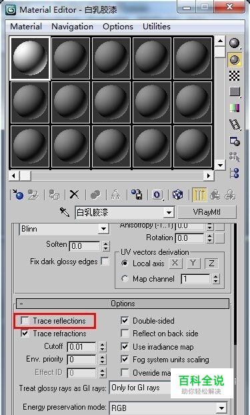This screenshot has width=250, height=415.
Task: Uncheck the Trace refractions checkbox
Action: point(25,334)
